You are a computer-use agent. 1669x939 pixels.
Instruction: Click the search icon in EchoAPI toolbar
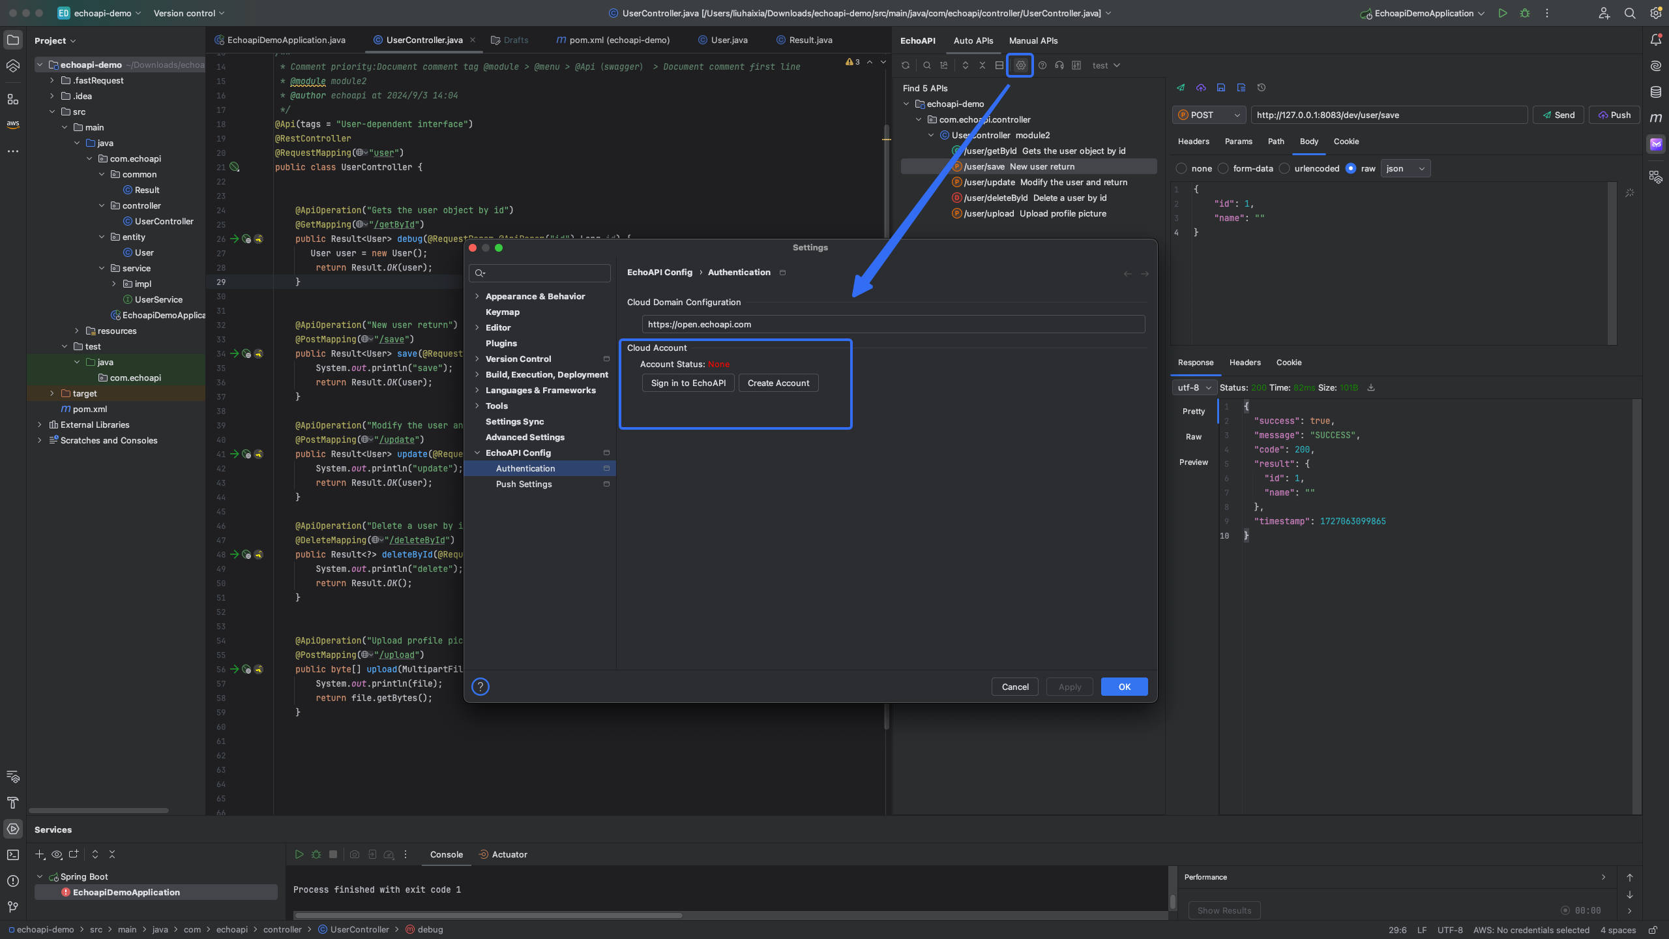click(926, 65)
